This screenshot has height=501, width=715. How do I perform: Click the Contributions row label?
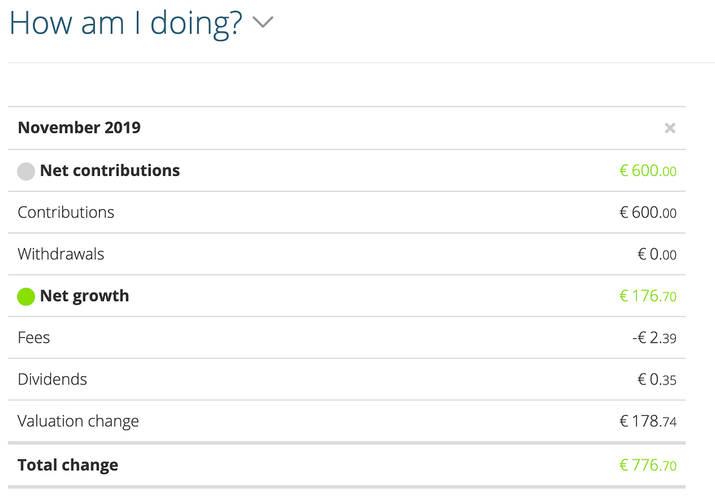[66, 212]
